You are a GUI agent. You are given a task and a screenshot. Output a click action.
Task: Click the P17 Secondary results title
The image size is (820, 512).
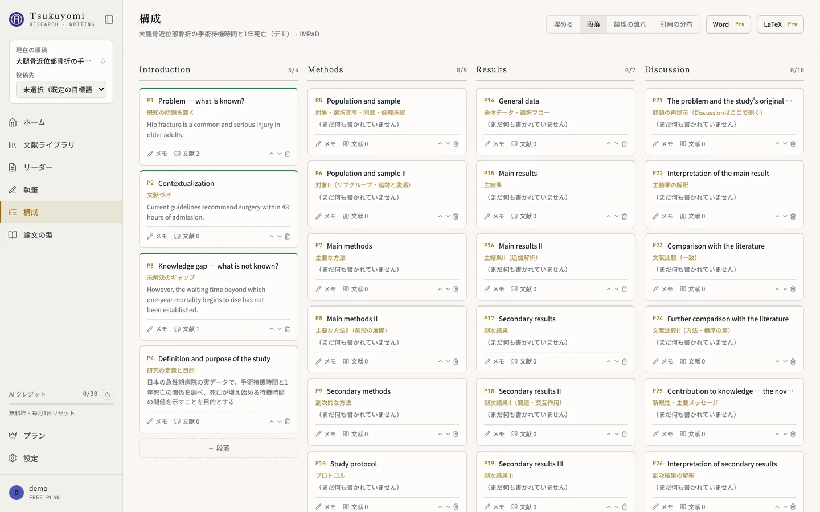coord(527,319)
